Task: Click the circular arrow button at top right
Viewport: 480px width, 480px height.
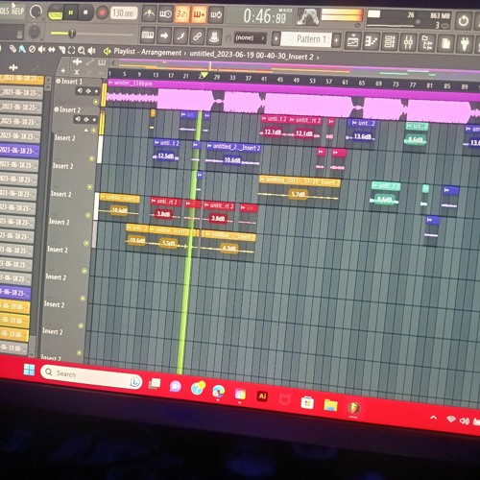Action: 464,21
